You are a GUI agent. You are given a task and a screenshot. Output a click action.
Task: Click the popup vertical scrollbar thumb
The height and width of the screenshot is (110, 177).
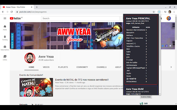[160, 41]
